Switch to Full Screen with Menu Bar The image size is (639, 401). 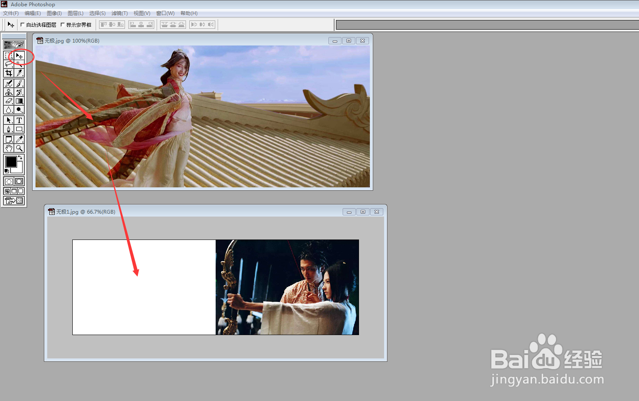14,191
